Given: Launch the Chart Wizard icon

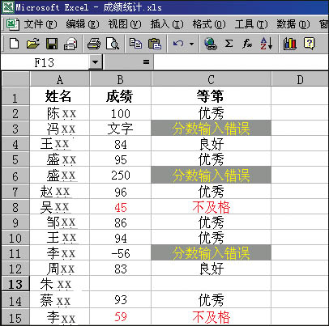Looking at the screenshot, I should 289,44.
